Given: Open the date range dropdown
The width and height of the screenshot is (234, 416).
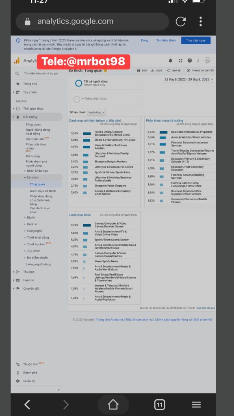Looking at the screenshot, I should pyautogui.click(x=189, y=80).
